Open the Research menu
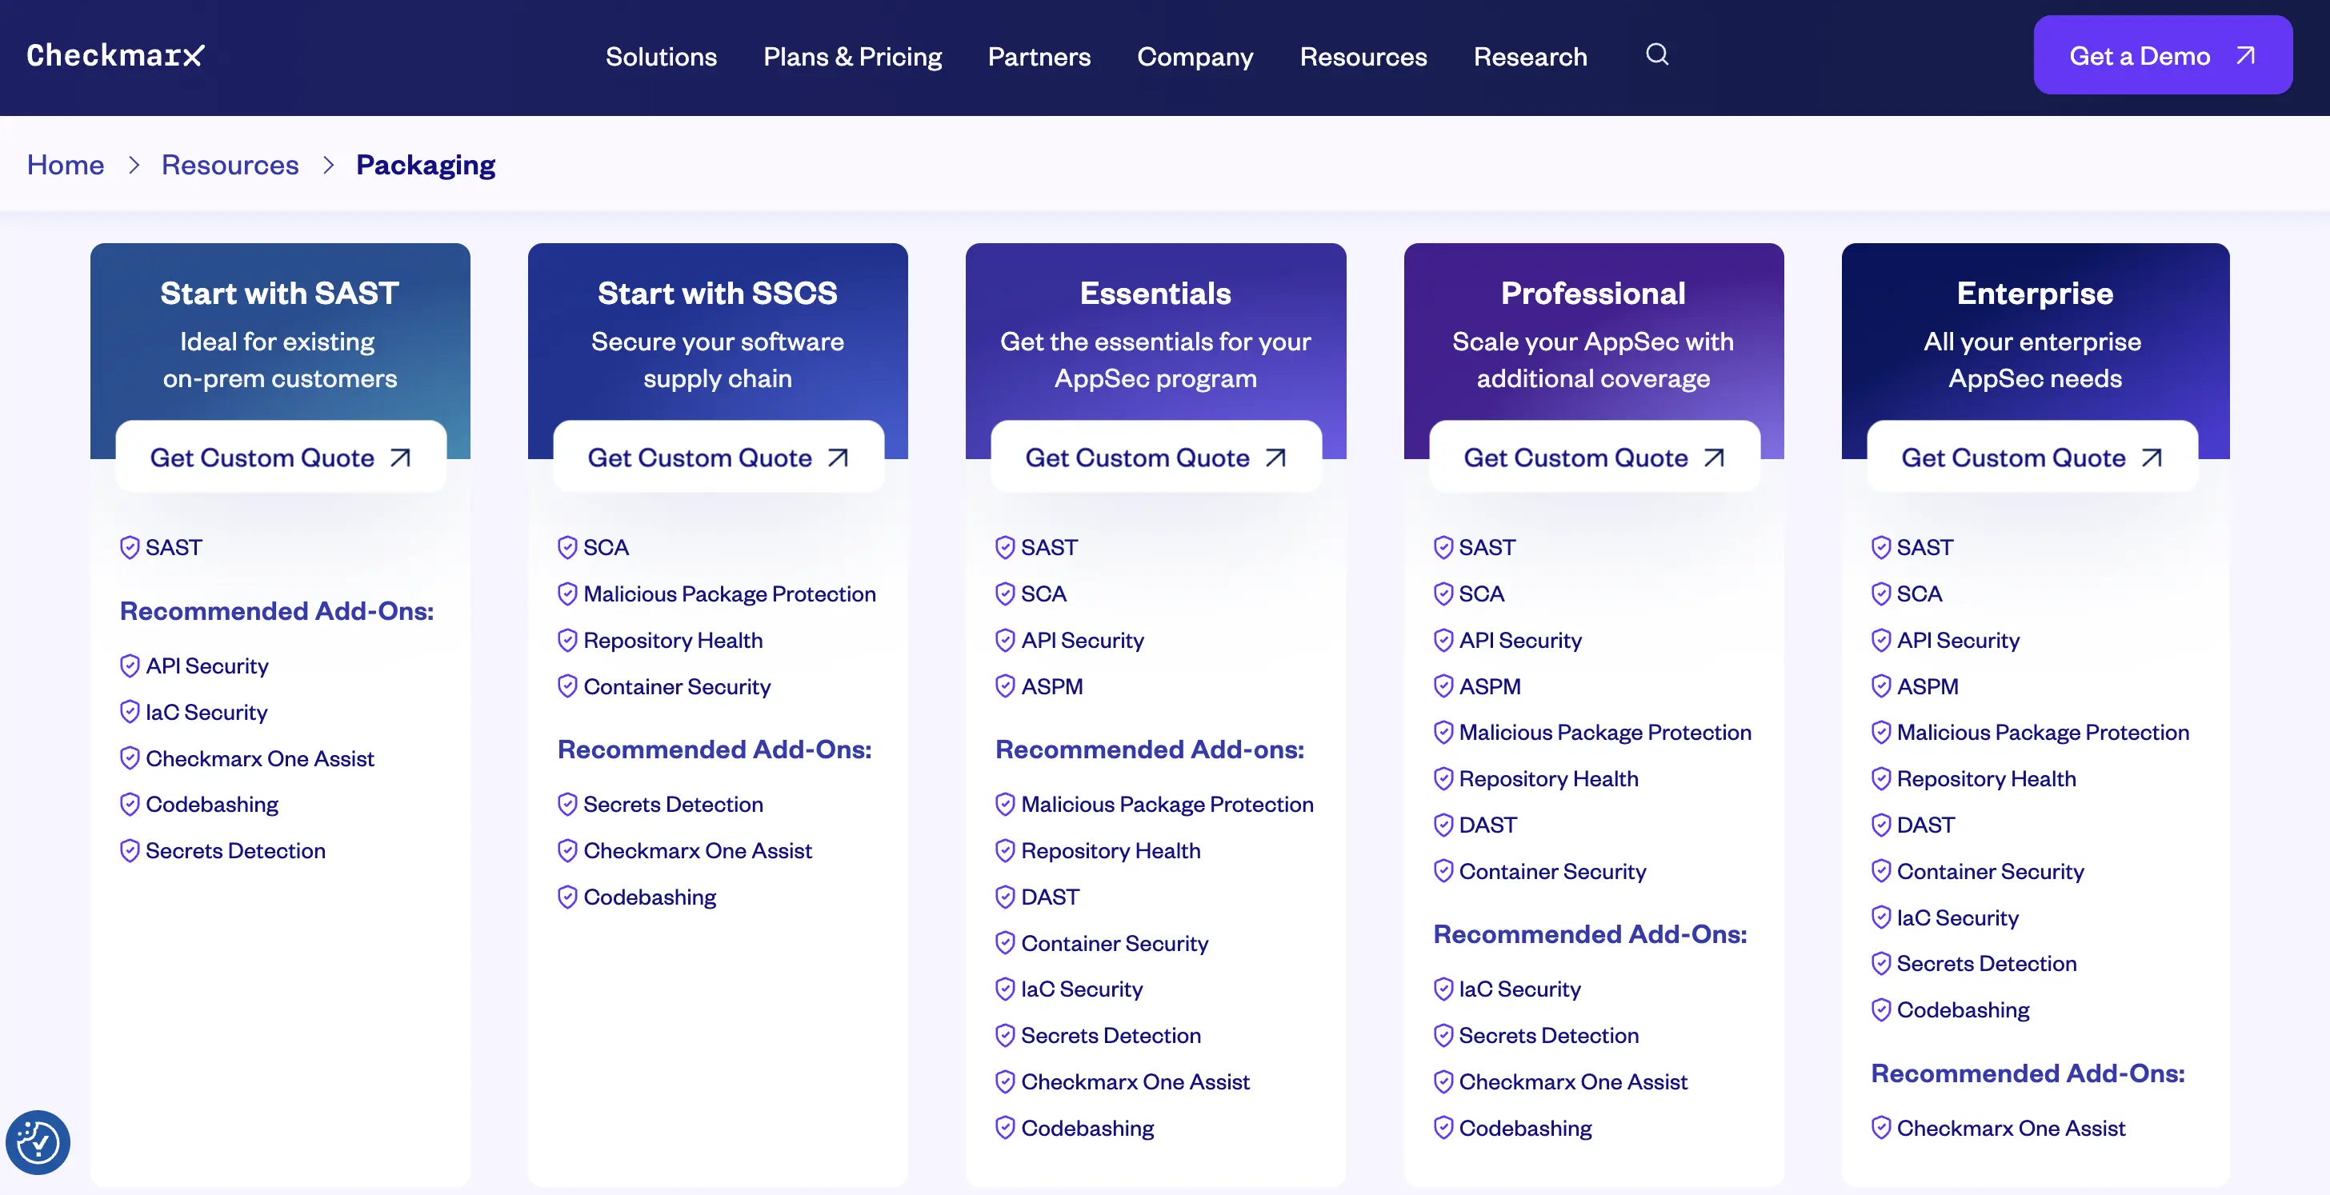Screen dimensions: 2330x1195 click(x=1530, y=56)
